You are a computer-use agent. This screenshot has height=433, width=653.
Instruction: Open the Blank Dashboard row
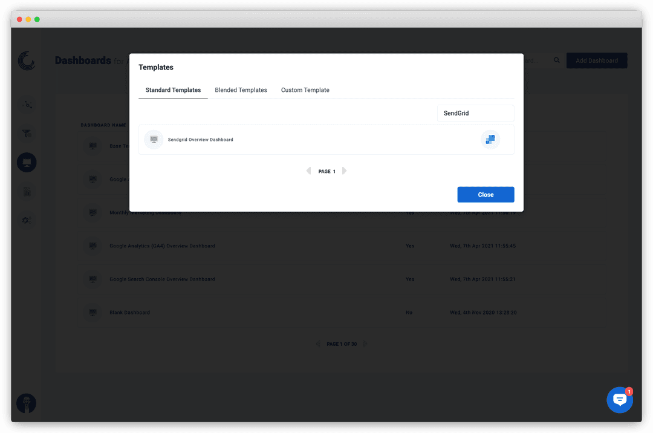(x=342, y=313)
